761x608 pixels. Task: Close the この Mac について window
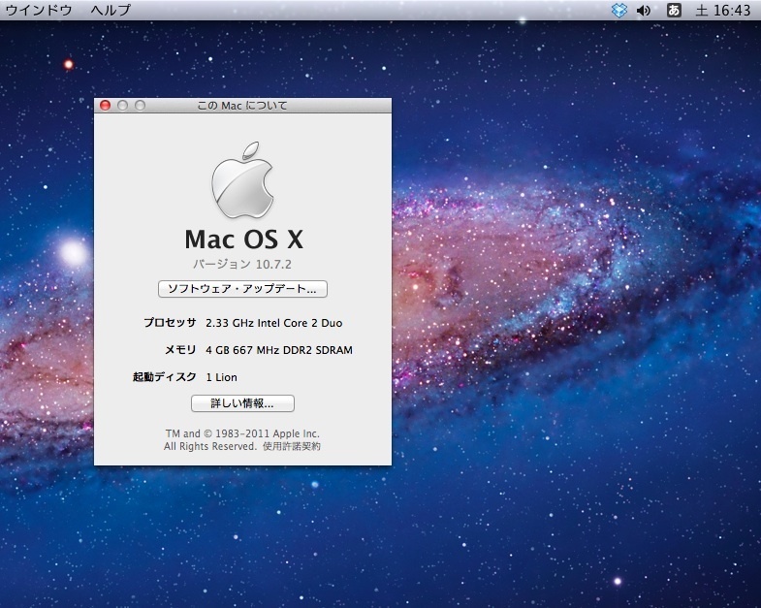click(105, 106)
